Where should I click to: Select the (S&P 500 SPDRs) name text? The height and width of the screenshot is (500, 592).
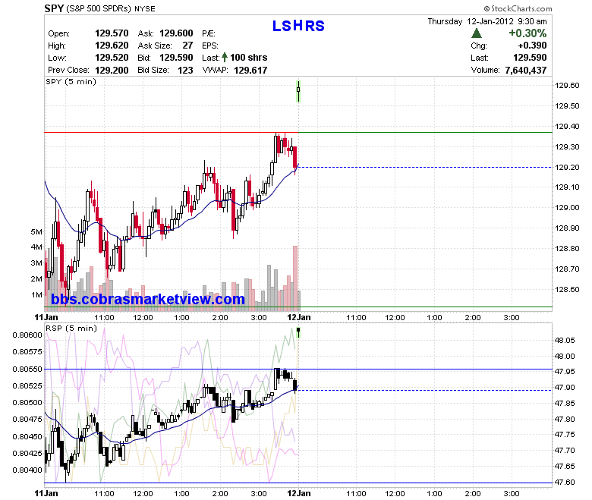coord(98,8)
